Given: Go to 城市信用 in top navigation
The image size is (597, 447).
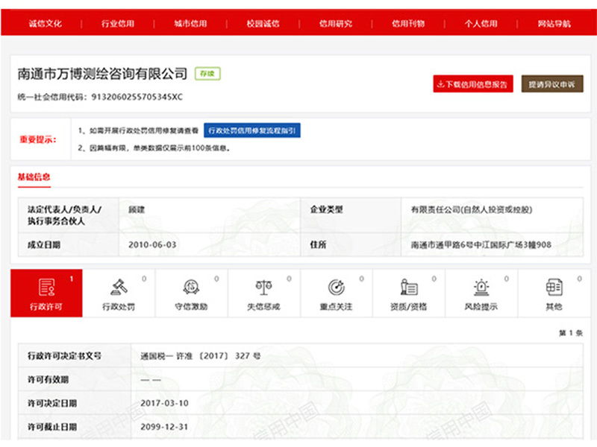Looking at the screenshot, I should (x=190, y=24).
